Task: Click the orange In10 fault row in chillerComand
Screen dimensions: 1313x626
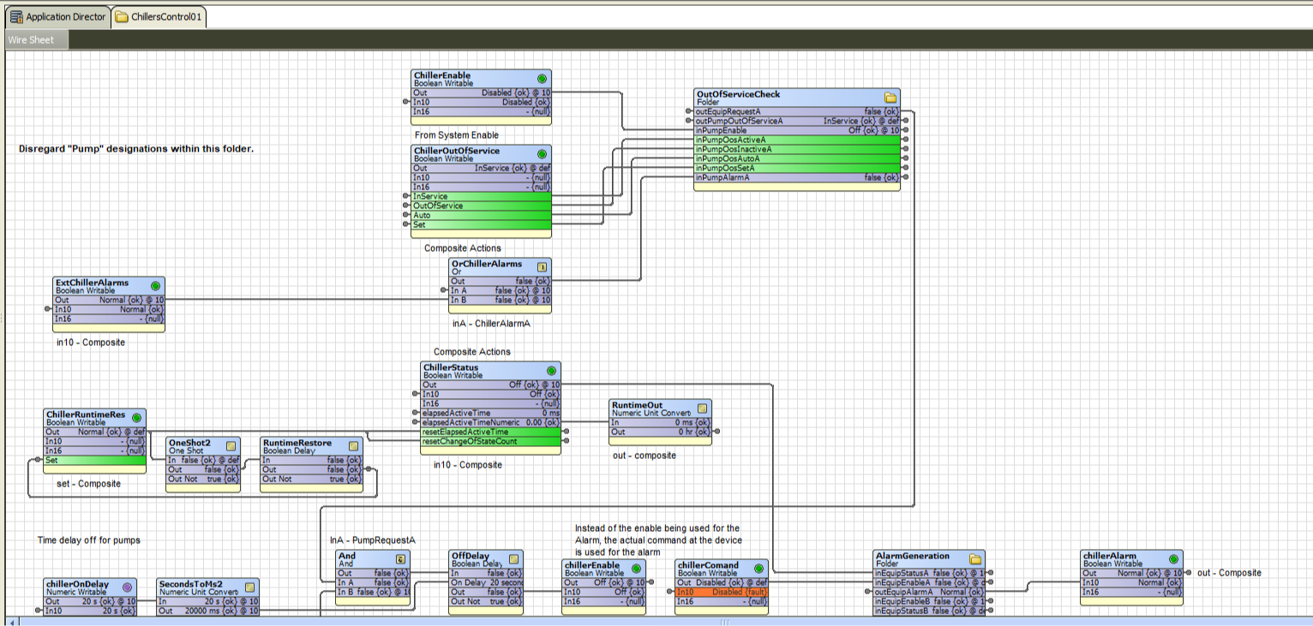Action: [721, 592]
